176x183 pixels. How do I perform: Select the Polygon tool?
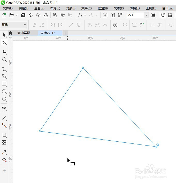4,99
